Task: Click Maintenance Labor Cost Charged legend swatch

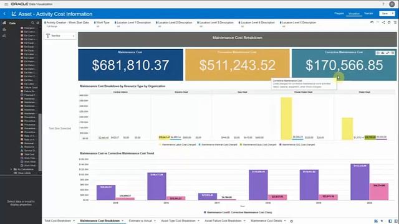Action: (160, 144)
